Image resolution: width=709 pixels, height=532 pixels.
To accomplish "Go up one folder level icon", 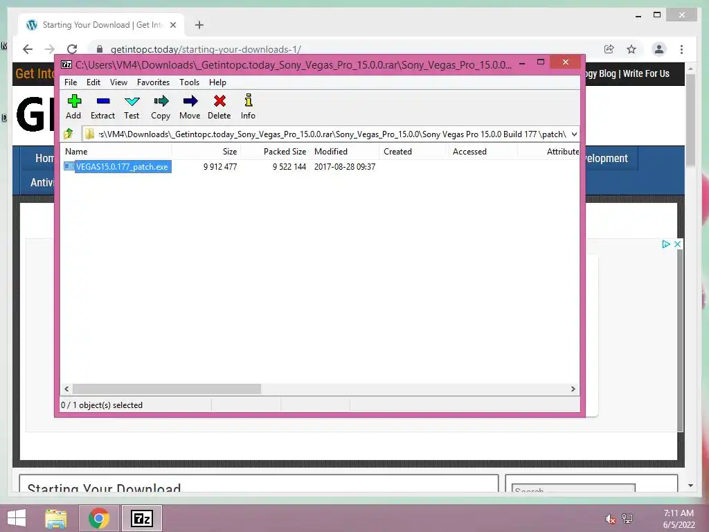I will [69, 134].
